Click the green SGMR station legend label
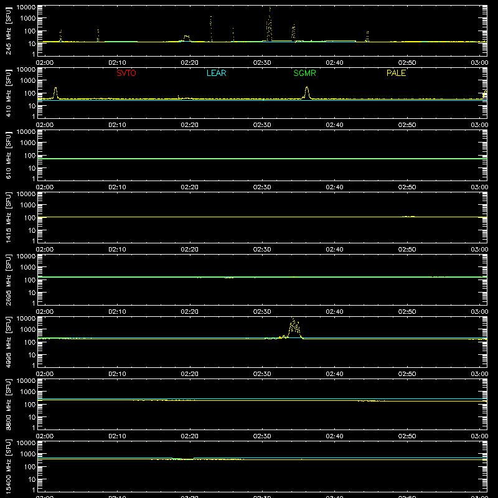This screenshot has width=498, height=498. 304,73
